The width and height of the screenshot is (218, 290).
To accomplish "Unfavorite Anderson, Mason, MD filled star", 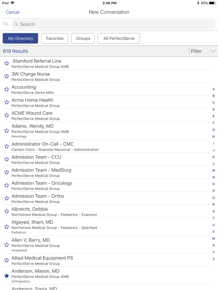I will [7, 276].
